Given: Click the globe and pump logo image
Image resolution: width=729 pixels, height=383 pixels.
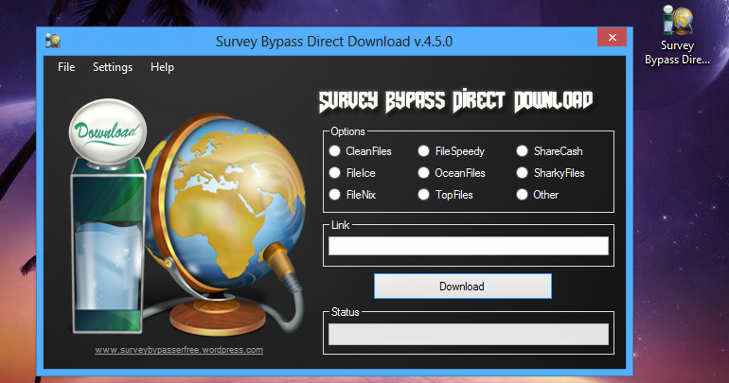Looking at the screenshot, I should tap(187, 217).
